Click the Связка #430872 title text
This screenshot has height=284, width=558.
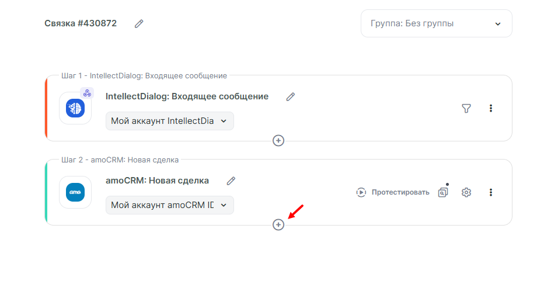(81, 23)
